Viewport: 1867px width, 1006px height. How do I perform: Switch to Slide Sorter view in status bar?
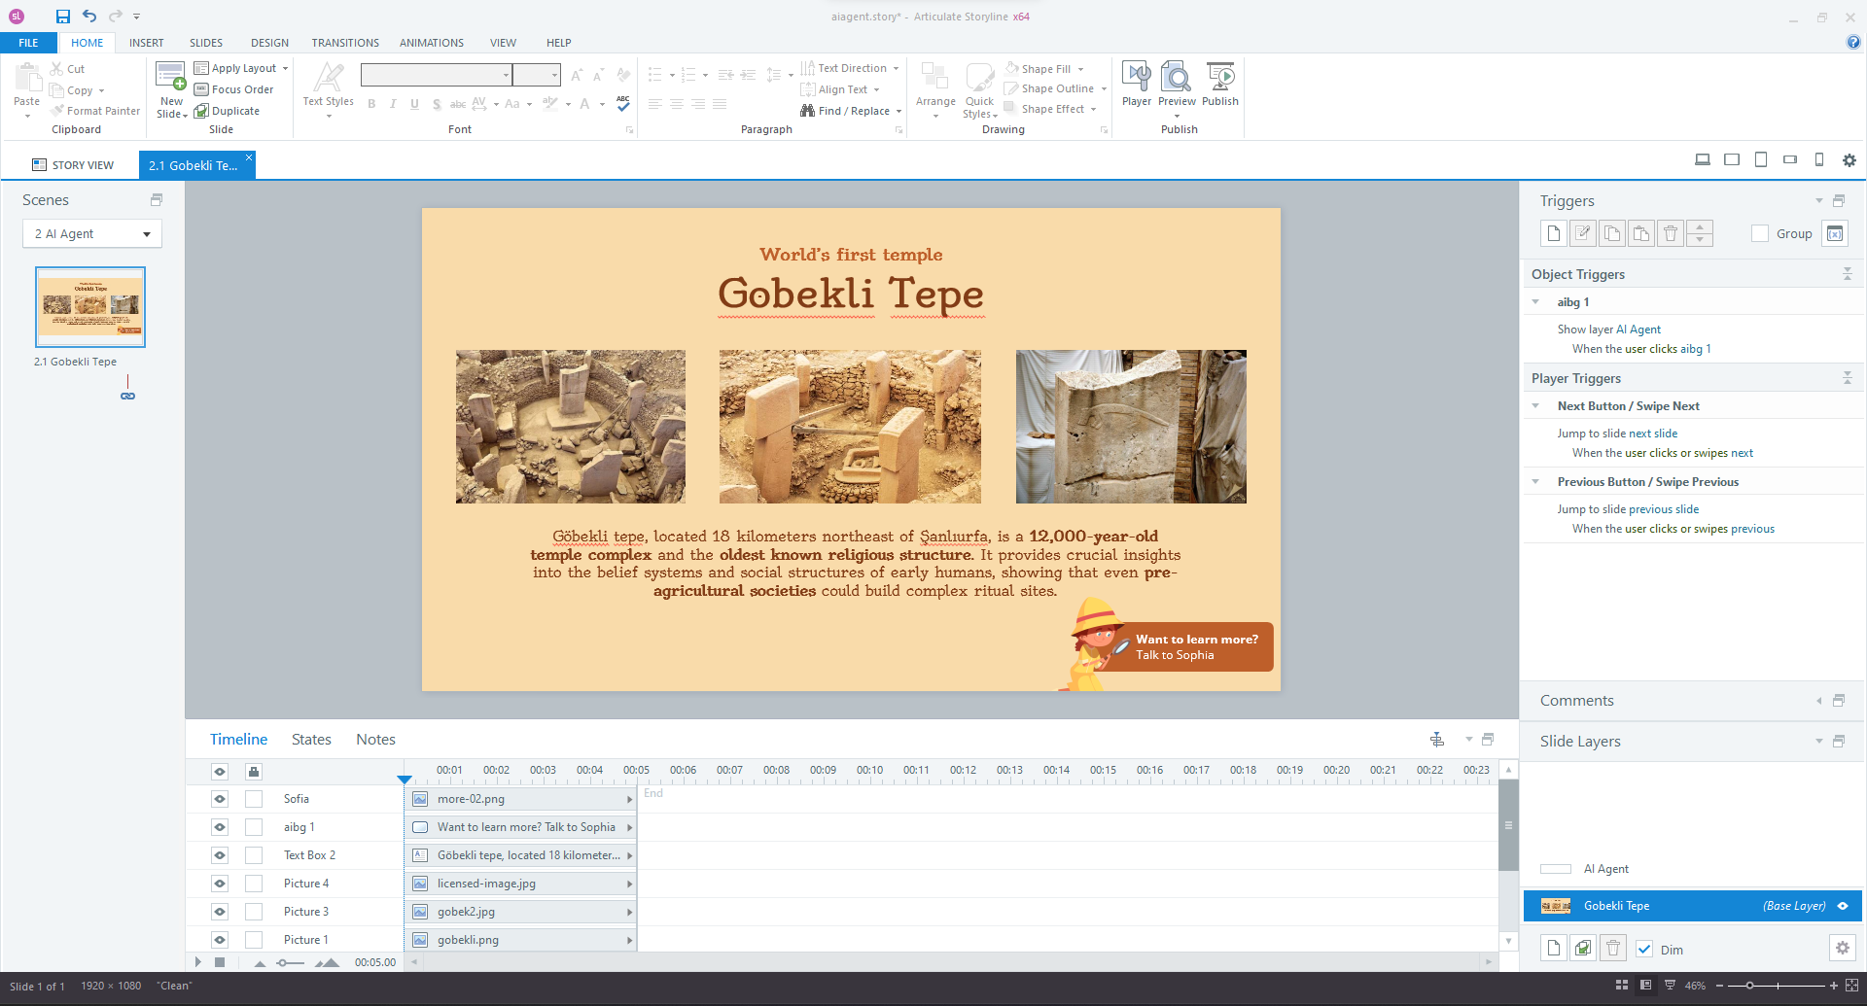(x=1621, y=986)
